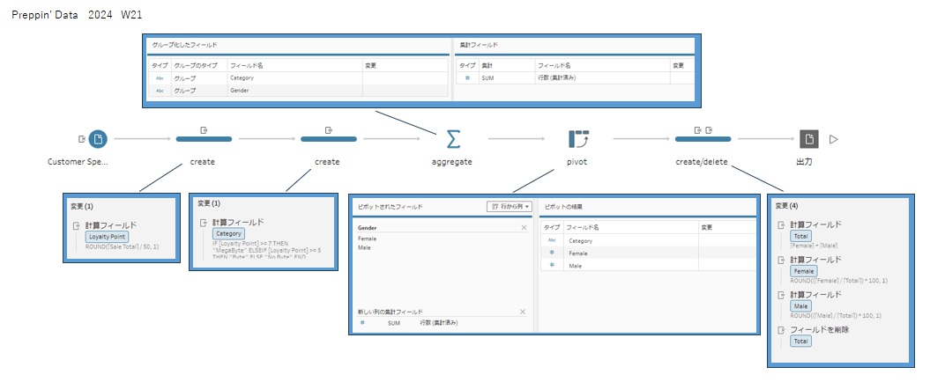The width and height of the screenshot is (930, 382).
Task: Click the number type icon of Female in pivot results
Action: pos(552,253)
